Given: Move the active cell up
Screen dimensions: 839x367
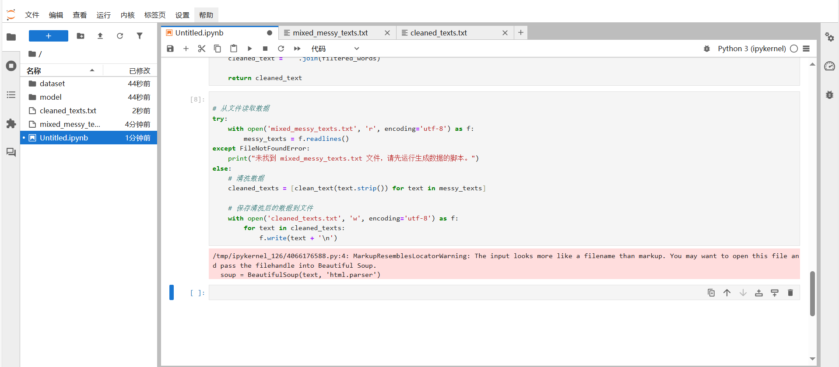Looking at the screenshot, I should click(x=727, y=293).
